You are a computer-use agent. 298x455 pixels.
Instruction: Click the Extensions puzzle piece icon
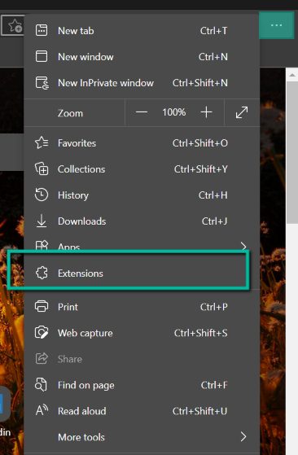pos(42,273)
